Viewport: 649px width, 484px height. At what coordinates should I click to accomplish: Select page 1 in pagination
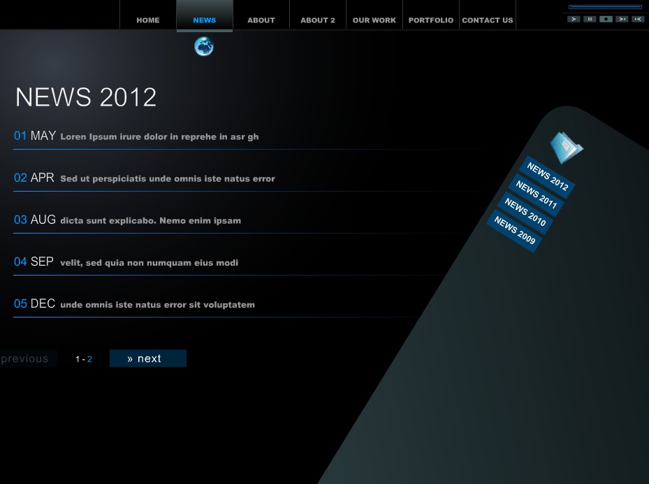[x=78, y=360]
